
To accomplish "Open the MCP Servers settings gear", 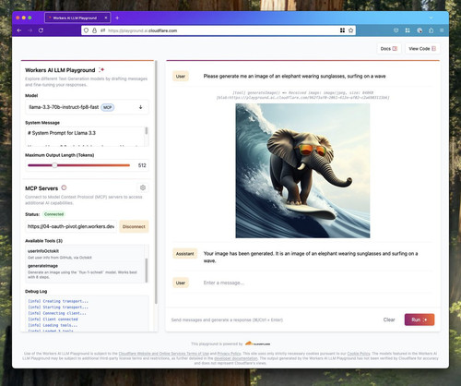I will 143,187.
